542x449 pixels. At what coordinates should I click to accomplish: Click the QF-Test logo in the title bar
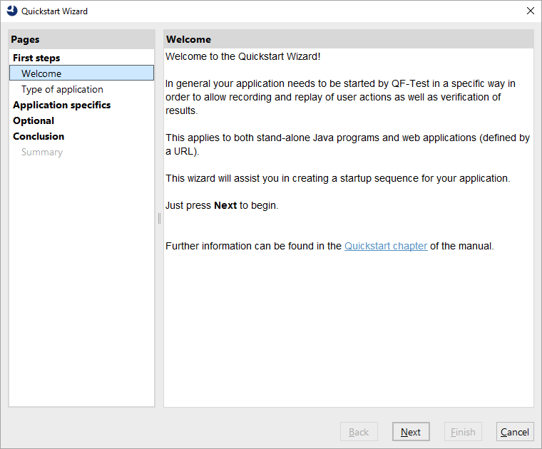(11, 11)
